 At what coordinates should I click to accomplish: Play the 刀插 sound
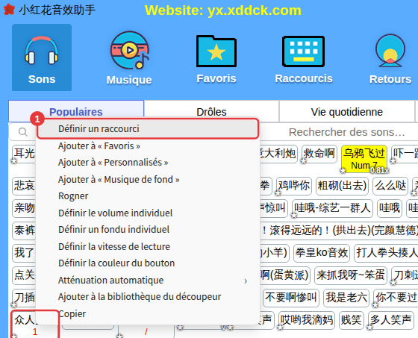(24, 298)
